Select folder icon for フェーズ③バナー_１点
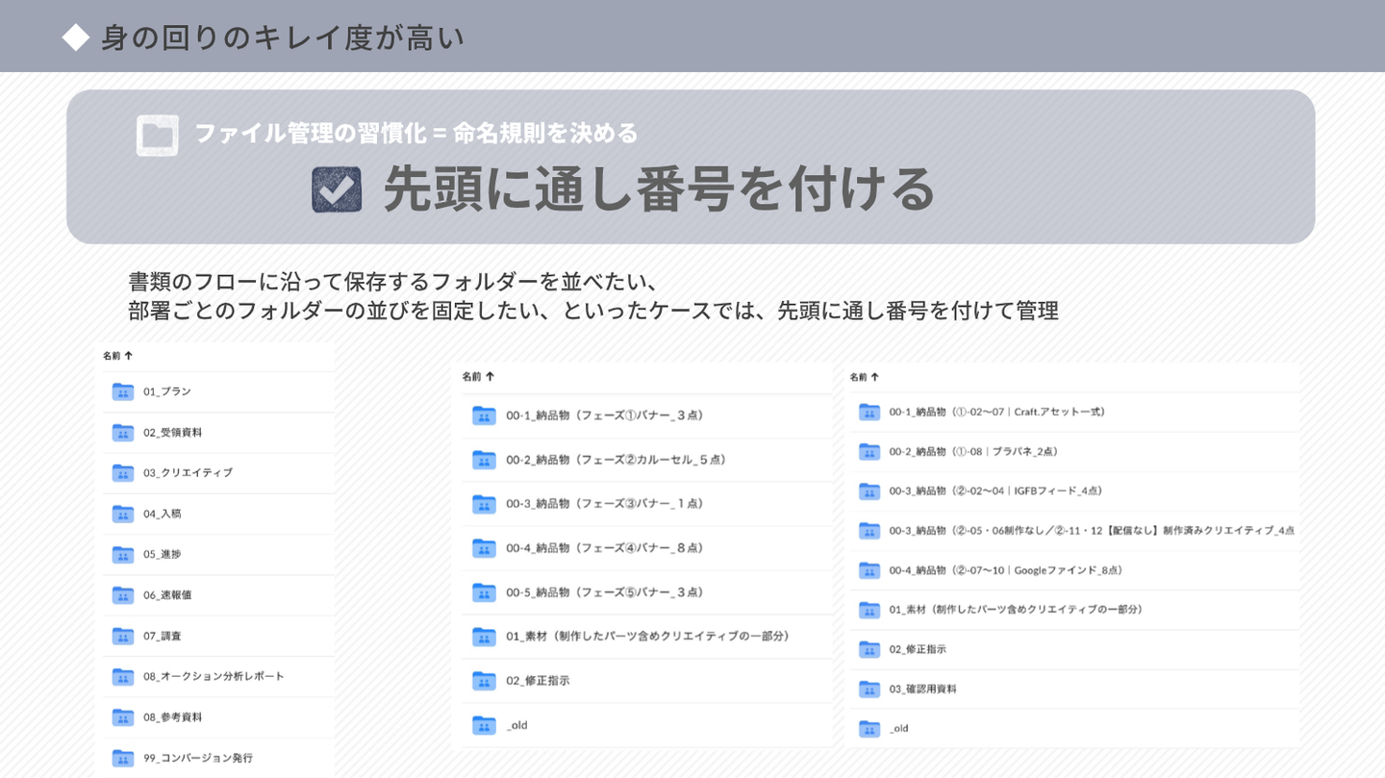This screenshot has width=1385, height=778. (x=484, y=504)
